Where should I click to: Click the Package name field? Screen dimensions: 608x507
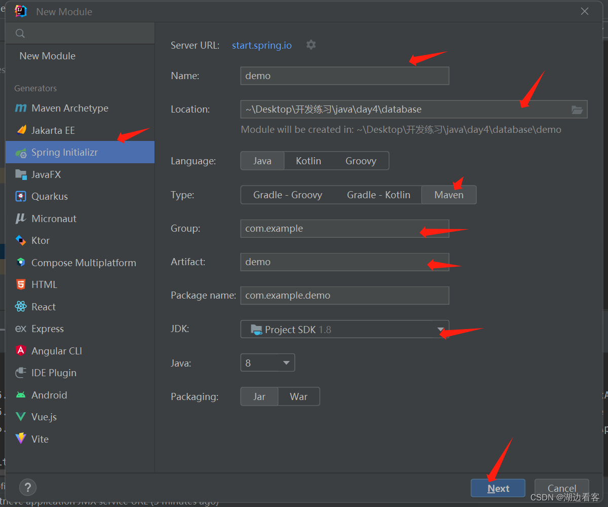click(345, 296)
